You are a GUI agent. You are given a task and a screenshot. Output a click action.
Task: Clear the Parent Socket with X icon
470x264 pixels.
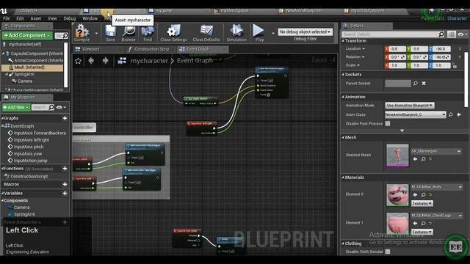point(424,84)
